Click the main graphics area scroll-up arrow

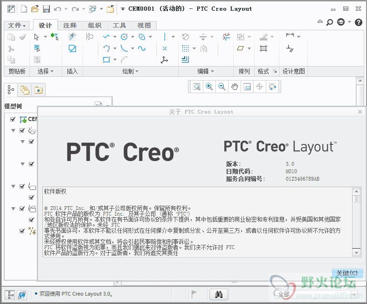tap(360, 81)
